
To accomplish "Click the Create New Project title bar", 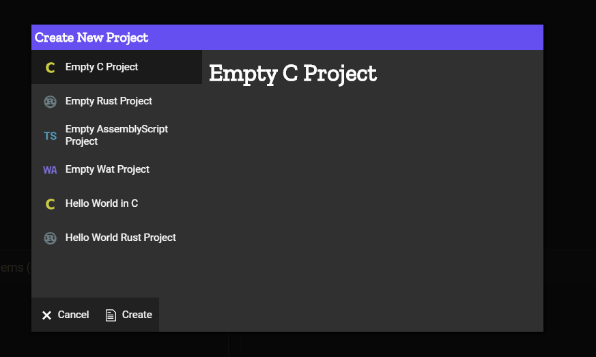I will tap(287, 38).
